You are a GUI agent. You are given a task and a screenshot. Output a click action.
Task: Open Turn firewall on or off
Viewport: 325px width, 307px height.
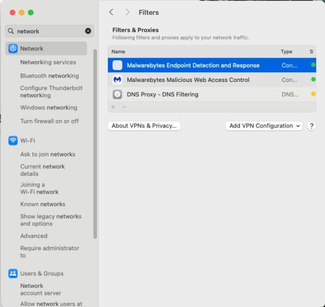click(x=50, y=121)
